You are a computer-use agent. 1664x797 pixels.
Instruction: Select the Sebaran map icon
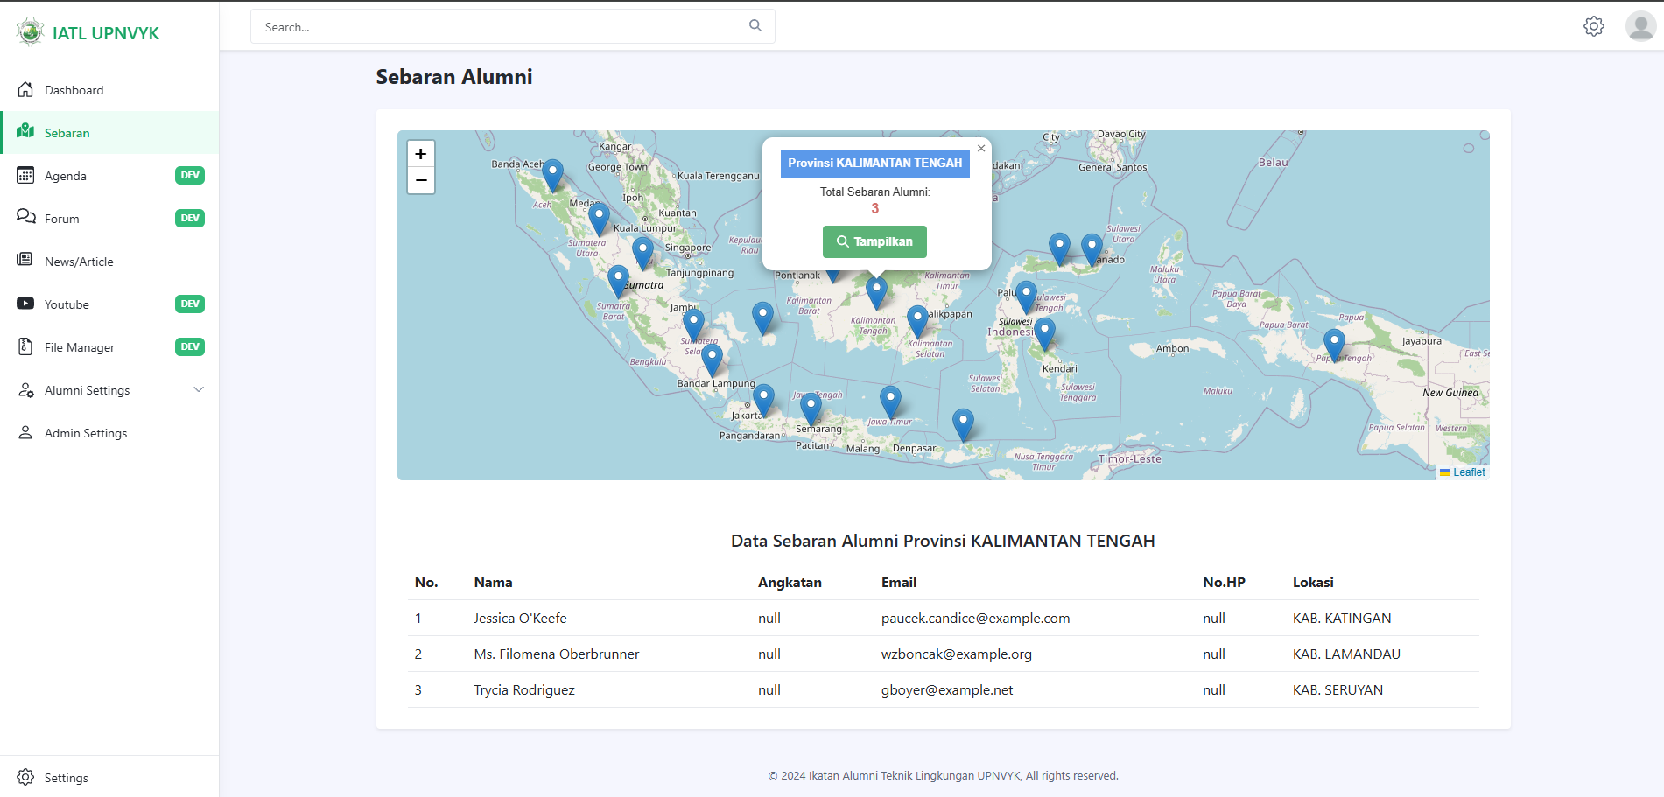click(25, 131)
